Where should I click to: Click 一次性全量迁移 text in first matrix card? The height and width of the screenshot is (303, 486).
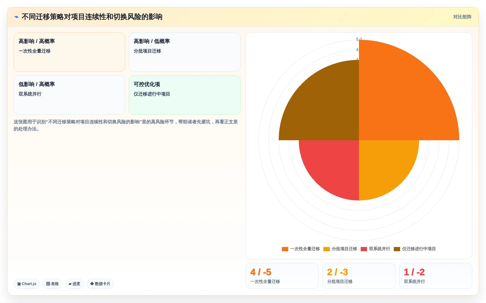(34, 51)
